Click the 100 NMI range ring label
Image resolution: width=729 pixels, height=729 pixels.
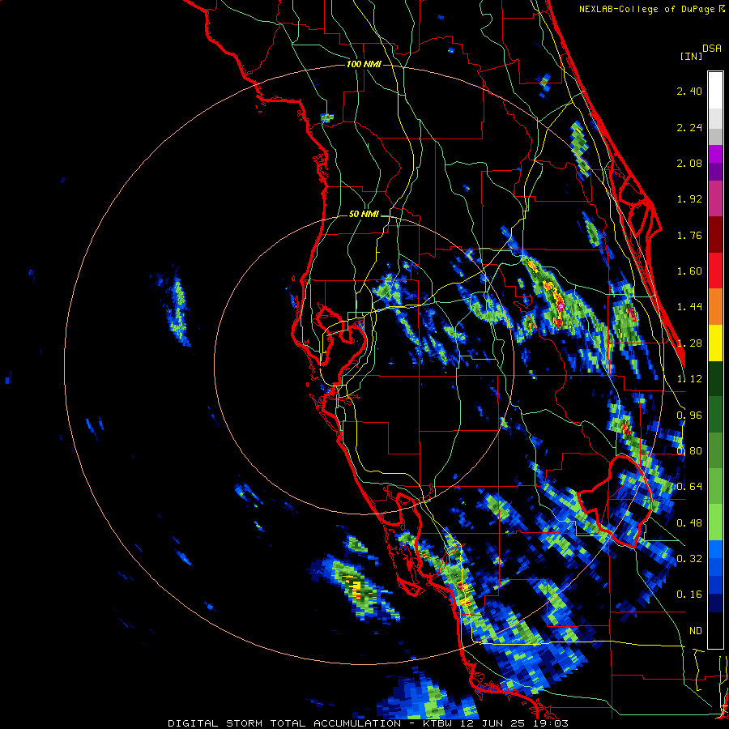[x=364, y=64]
